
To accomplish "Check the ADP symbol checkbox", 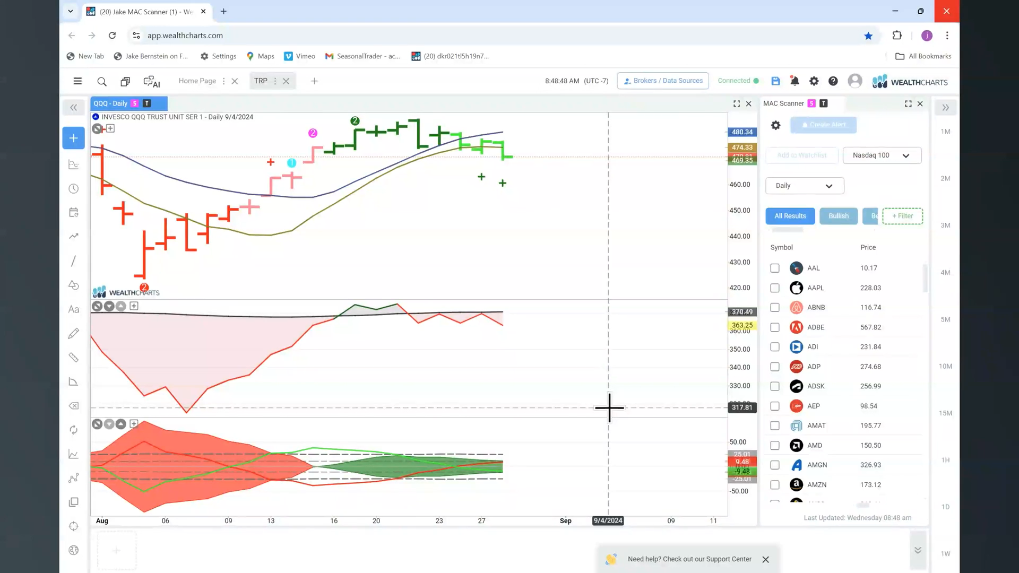I will pos(775,367).
